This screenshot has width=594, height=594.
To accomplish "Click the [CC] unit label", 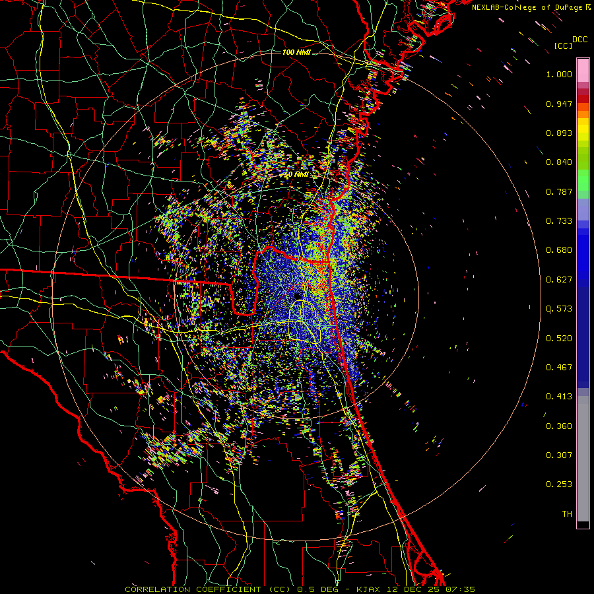I will [563, 46].
